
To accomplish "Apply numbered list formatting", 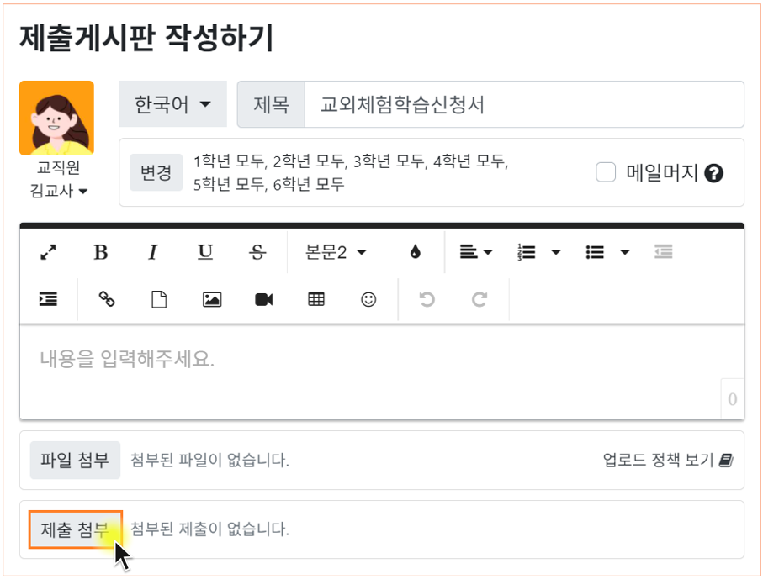I will click(x=527, y=252).
